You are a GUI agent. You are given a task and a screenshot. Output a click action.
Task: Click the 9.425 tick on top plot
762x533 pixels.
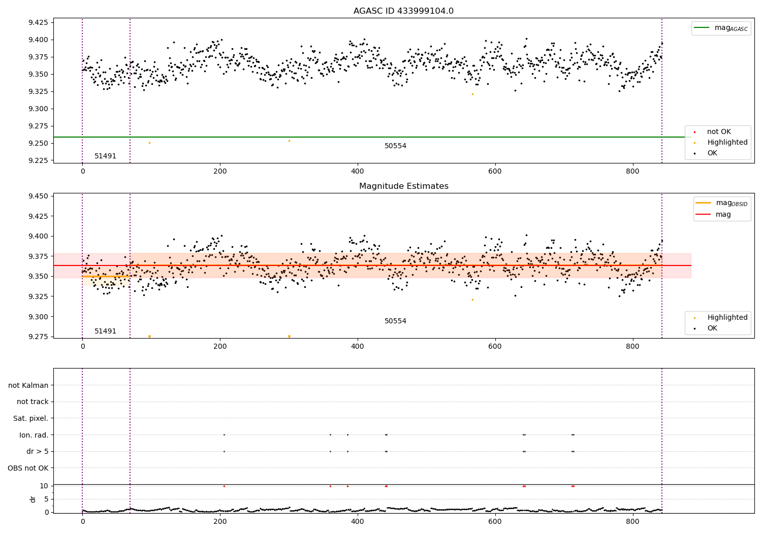[38, 22]
